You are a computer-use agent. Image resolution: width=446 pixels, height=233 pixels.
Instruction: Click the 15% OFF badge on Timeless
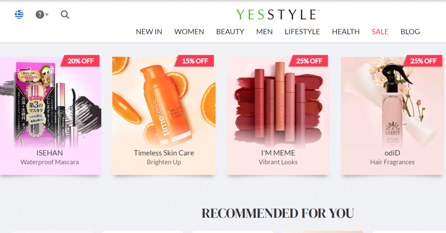tap(195, 61)
